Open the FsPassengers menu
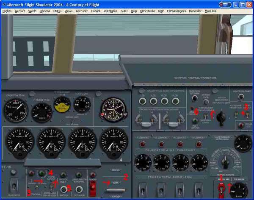254x200 pixels. [x=176, y=11]
